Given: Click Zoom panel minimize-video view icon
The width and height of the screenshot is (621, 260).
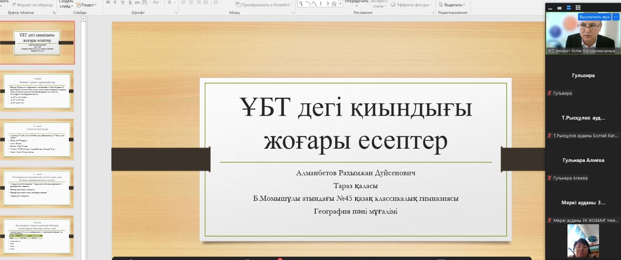Looking at the screenshot, I should 550,8.
